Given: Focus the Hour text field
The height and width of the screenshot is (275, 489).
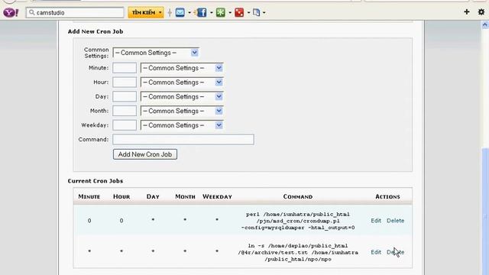Looking at the screenshot, I should 125,82.
